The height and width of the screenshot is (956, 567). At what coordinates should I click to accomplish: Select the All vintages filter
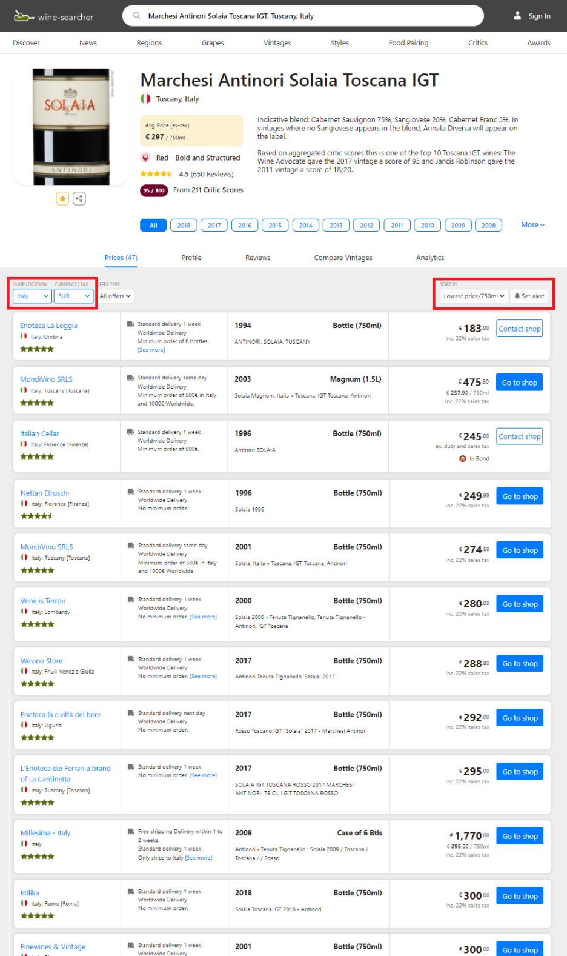coord(153,225)
